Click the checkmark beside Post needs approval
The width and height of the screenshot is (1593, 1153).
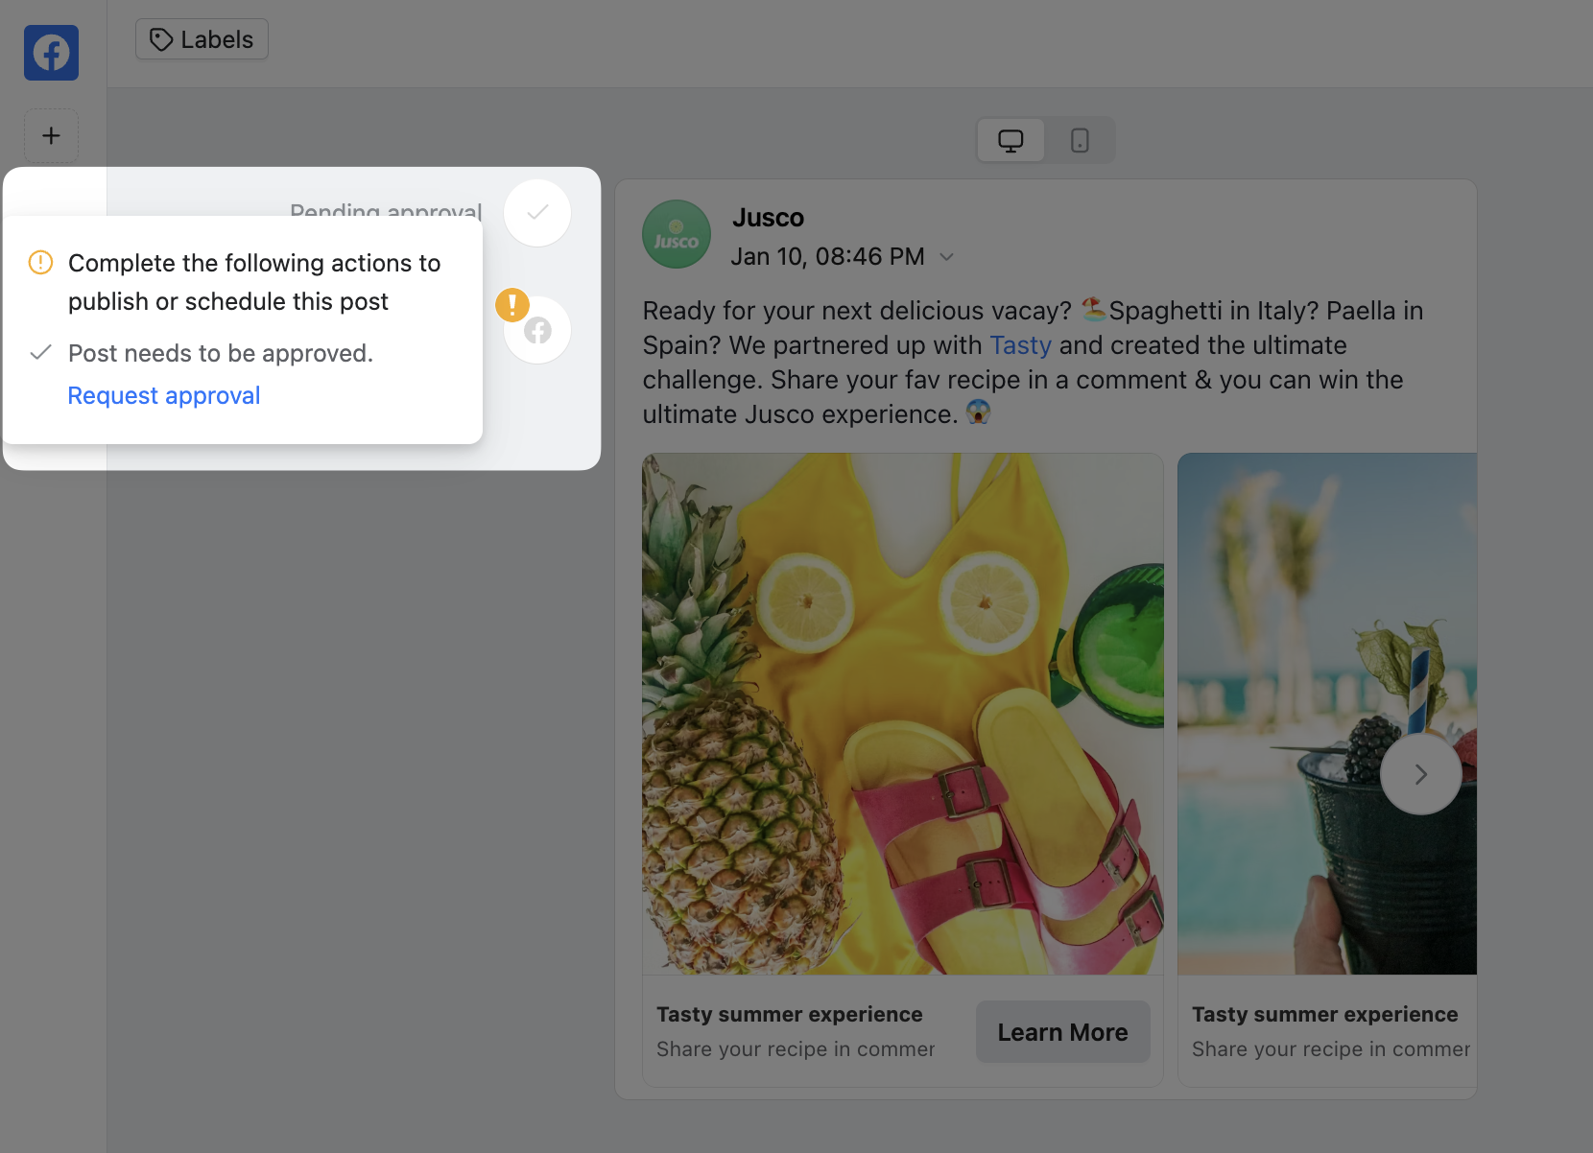tap(40, 353)
